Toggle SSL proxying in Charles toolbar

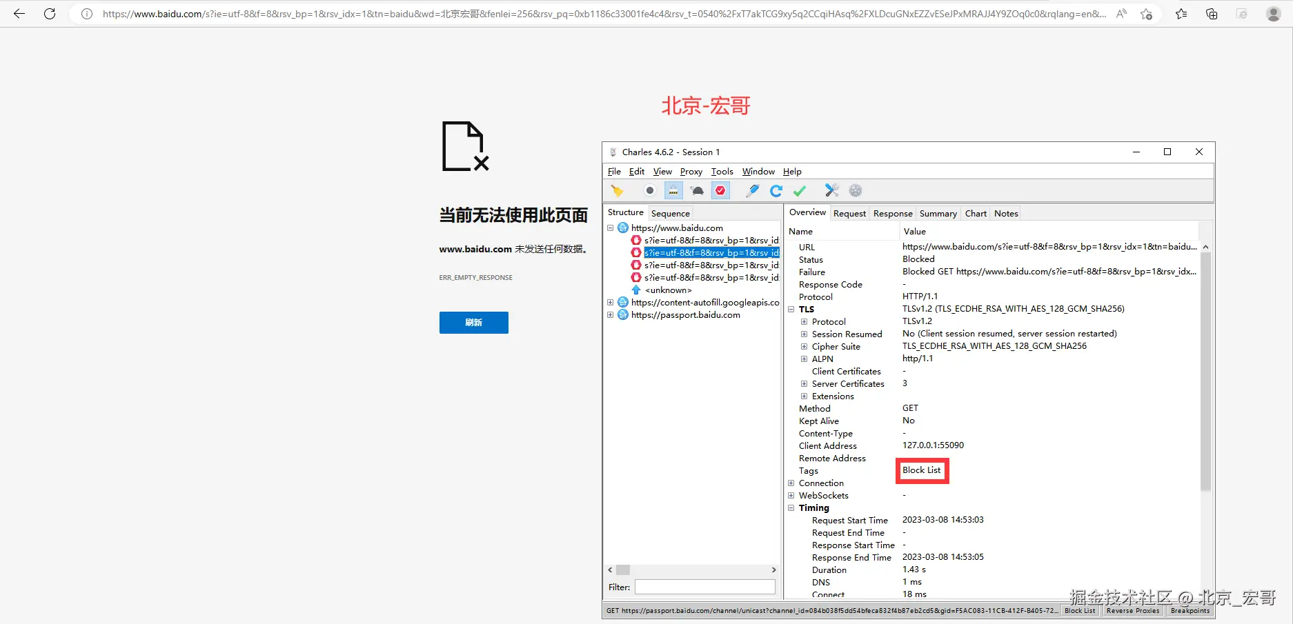673,191
